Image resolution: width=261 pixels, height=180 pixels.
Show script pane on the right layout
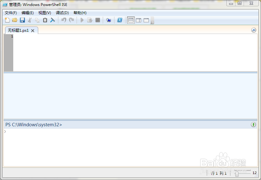point(138,20)
